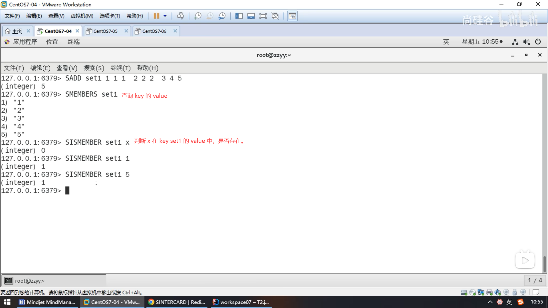Open the 应用程序 applications menu
548x308 pixels.
click(25, 42)
